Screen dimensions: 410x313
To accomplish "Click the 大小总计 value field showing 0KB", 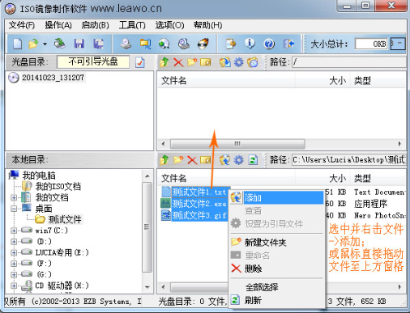I will click(x=371, y=44).
